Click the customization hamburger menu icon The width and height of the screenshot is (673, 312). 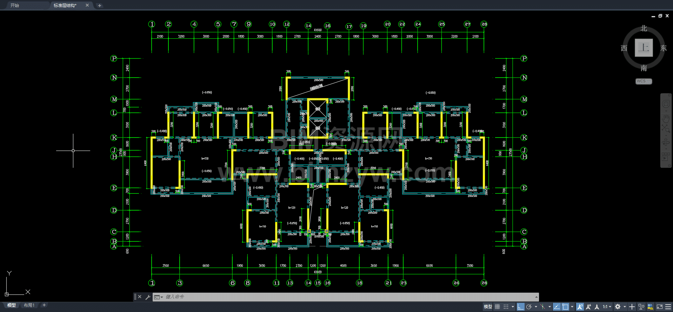pyautogui.click(x=668, y=307)
